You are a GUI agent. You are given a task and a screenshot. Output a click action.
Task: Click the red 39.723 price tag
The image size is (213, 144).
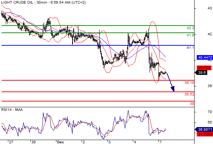204,68
